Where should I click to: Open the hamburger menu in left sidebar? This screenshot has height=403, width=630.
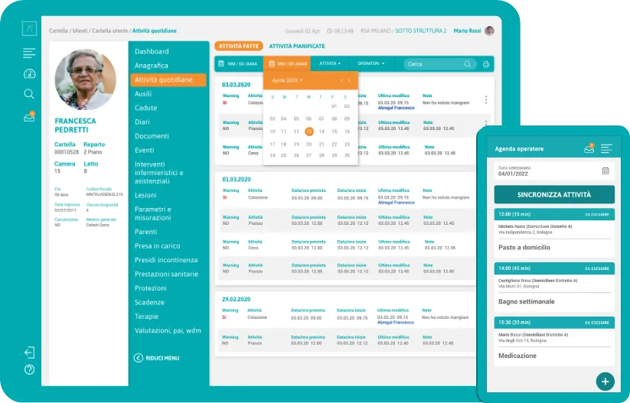pyautogui.click(x=29, y=53)
